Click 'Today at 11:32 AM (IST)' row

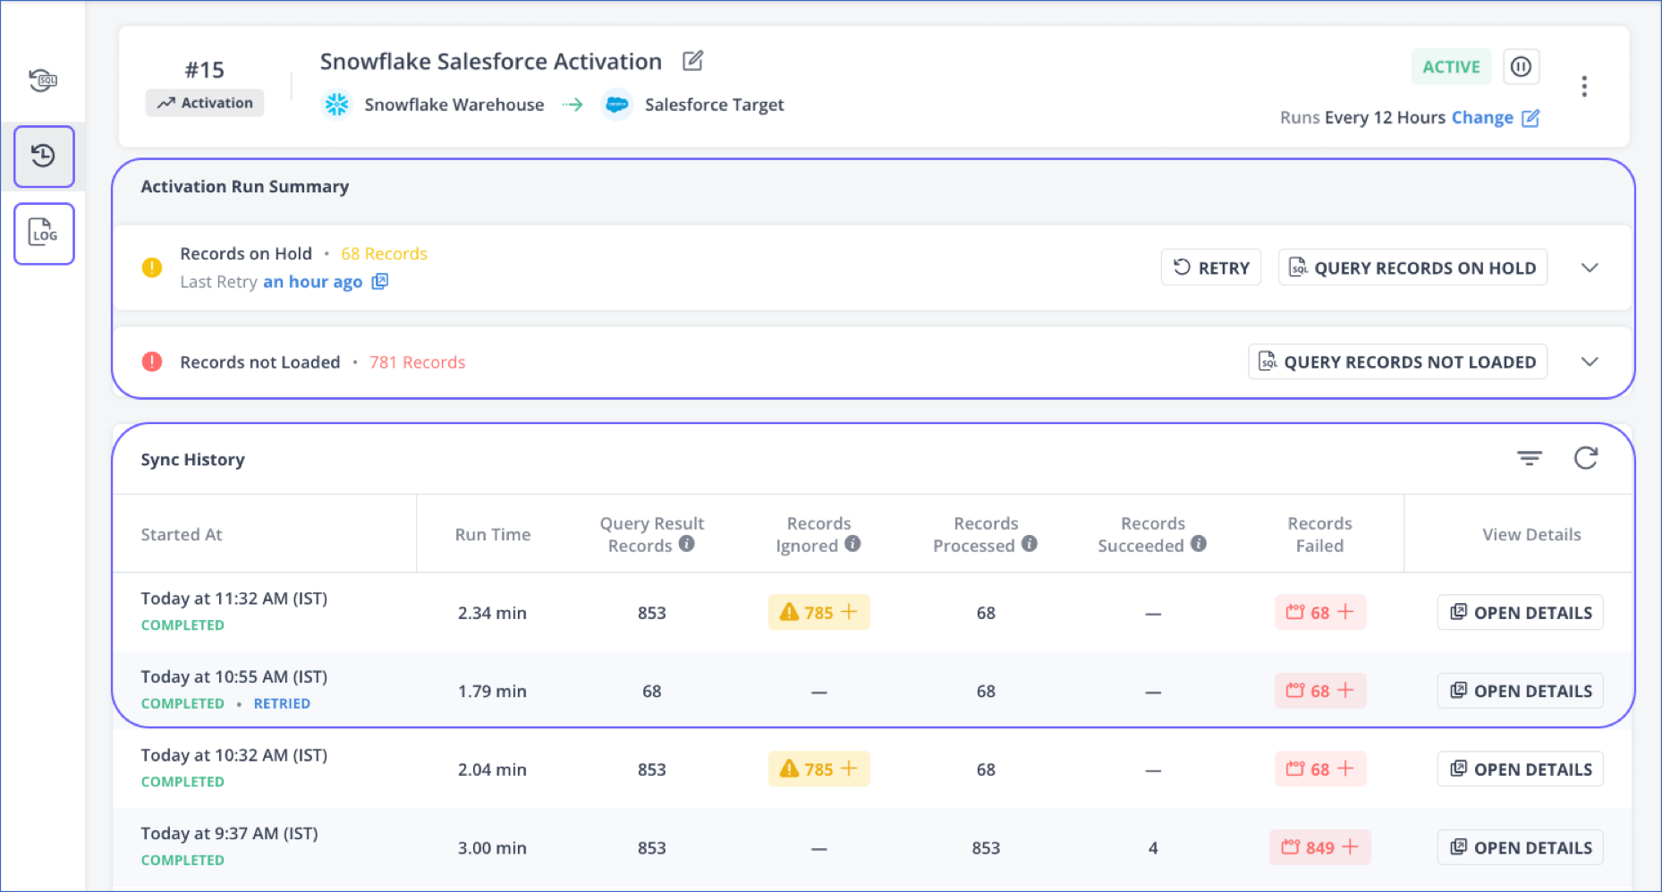234,599
